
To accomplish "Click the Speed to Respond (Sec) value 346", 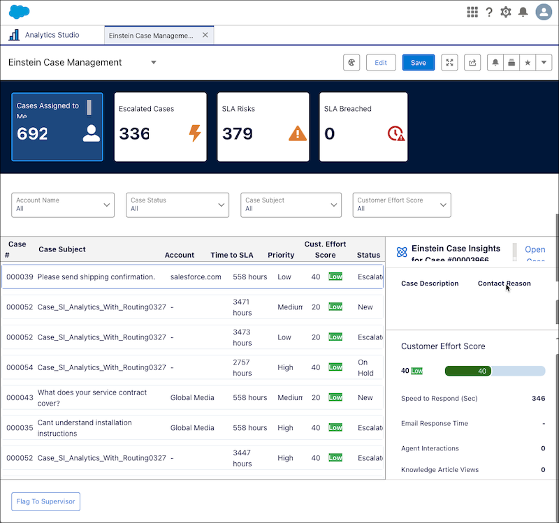I will pyautogui.click(x=538, y=398).
